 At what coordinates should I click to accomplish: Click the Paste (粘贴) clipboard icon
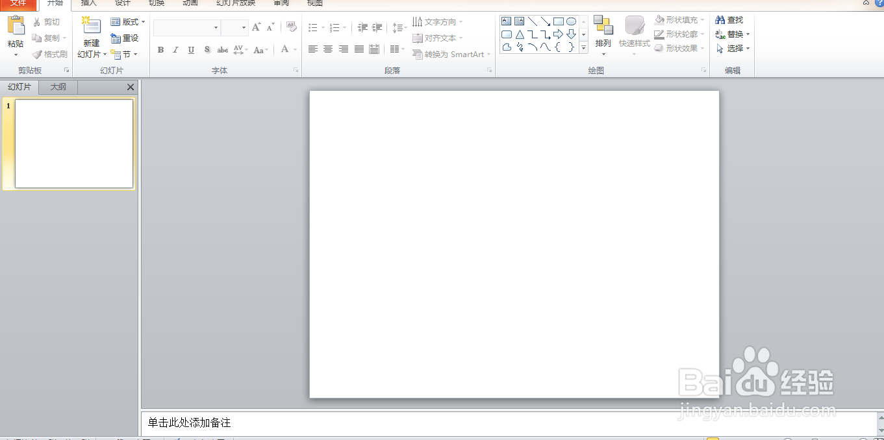click(16, 27)
